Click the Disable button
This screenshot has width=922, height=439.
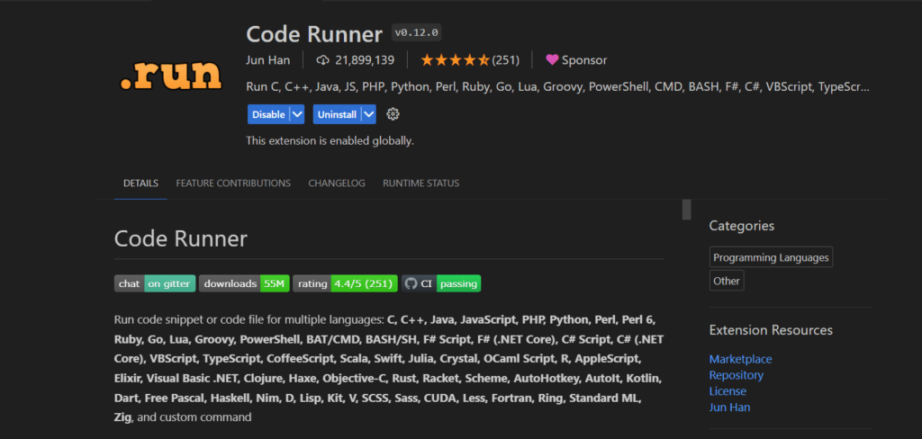coord(268,114)
